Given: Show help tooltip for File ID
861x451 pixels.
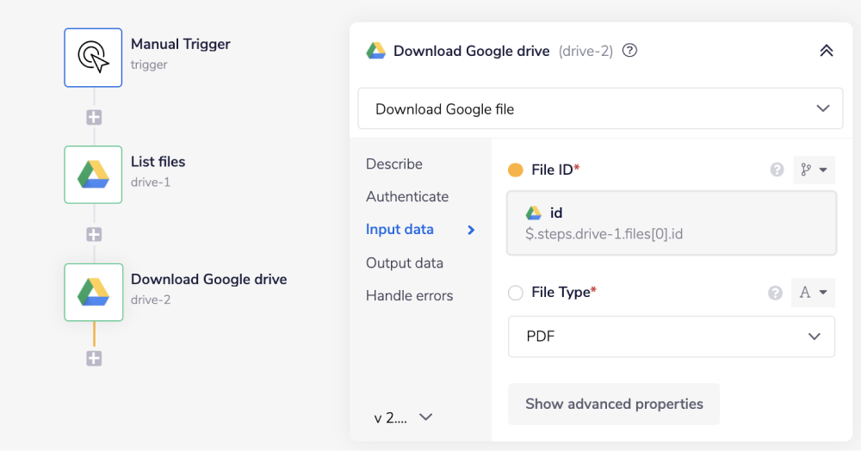Looking at the screenshot, I should (777, 170).
